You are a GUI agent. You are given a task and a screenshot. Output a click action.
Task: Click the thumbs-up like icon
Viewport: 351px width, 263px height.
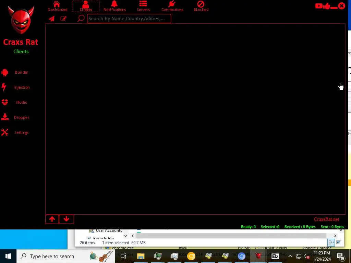327,6
